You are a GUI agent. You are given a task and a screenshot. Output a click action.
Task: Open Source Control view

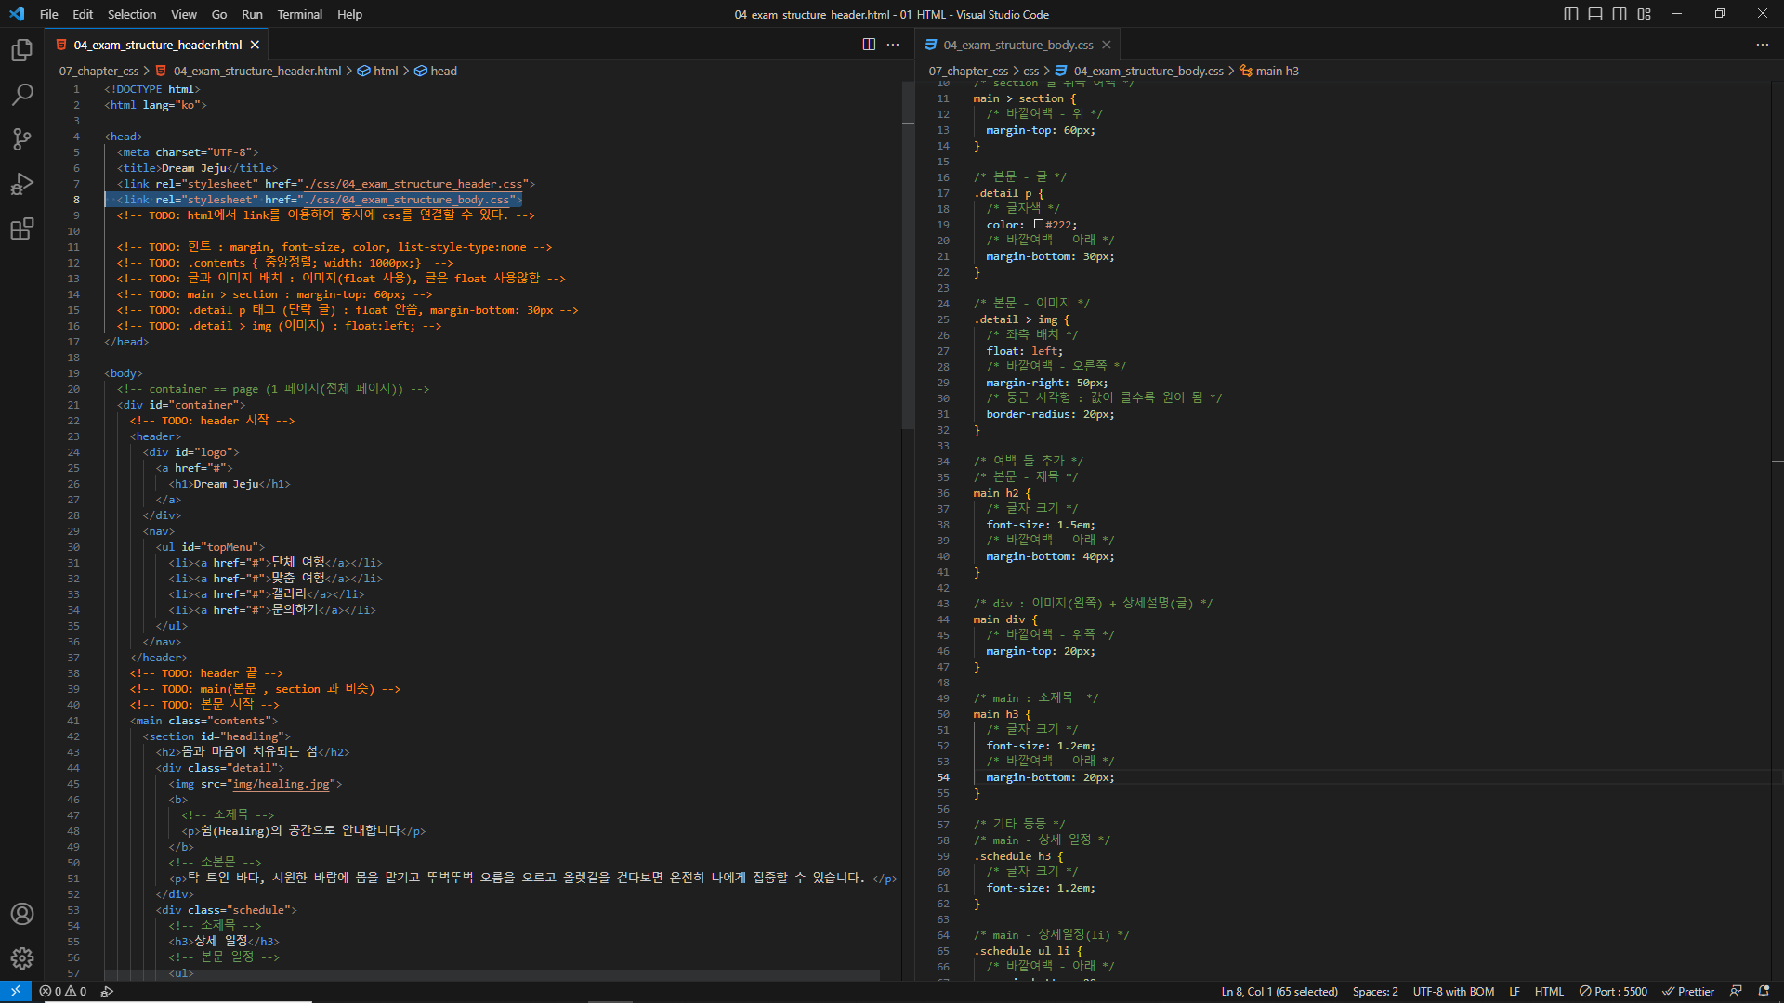pos(22,139)
